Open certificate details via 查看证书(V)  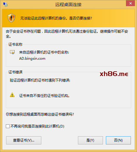click(24, 140)
